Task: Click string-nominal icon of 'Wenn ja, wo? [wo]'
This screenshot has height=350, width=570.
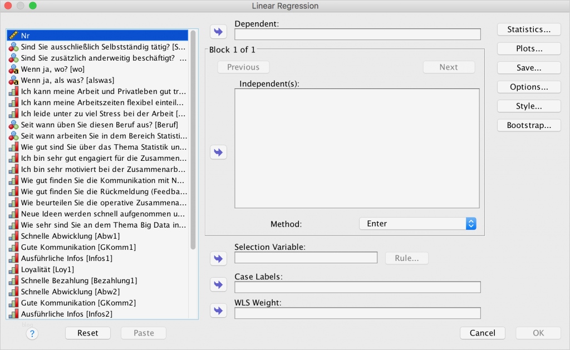Action: tap(13, 69)
